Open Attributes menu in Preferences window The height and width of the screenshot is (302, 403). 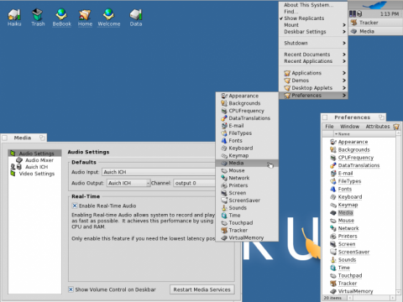tap(378, 127)
